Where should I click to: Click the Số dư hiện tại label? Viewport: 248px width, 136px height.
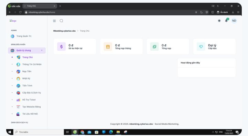75,49
